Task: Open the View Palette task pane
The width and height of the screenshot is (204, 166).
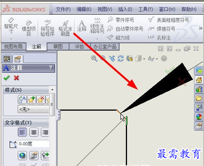Action: click(199, 108)
